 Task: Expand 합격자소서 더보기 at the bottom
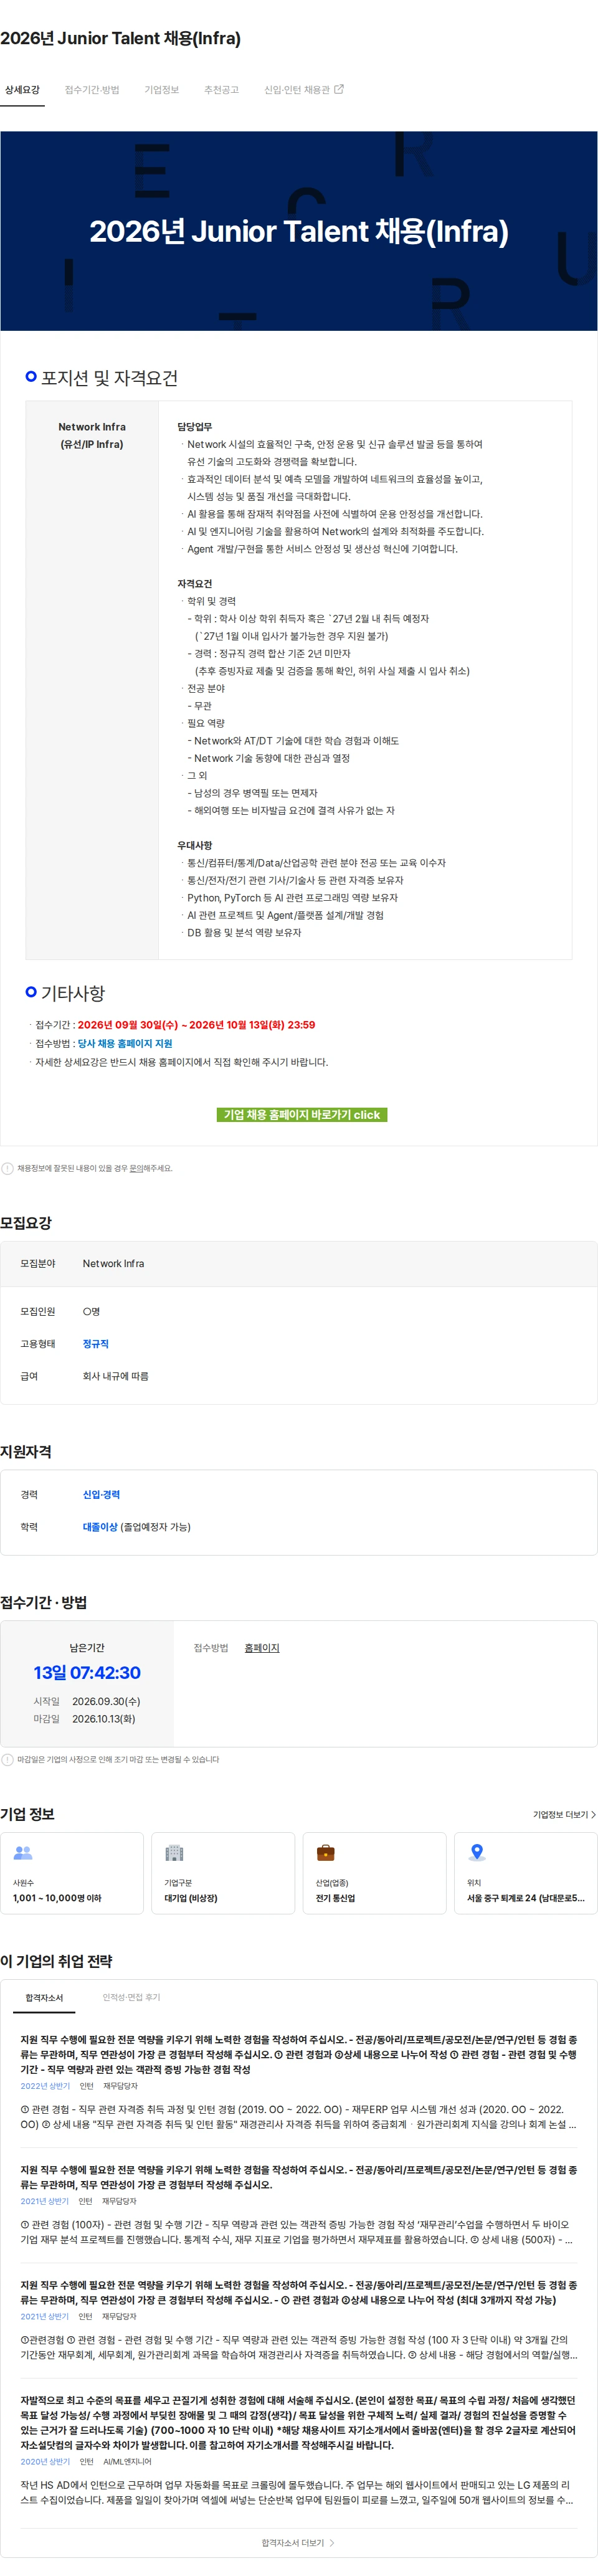(x=298, y=2542)
